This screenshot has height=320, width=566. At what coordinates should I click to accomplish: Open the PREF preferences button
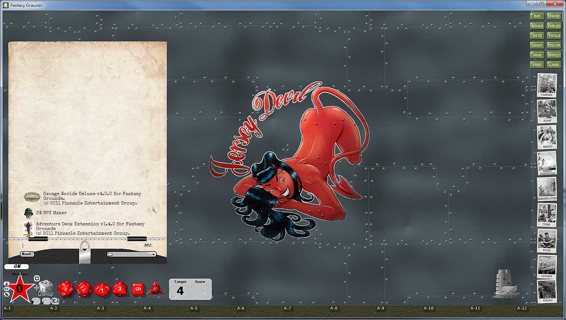[537, 65]
